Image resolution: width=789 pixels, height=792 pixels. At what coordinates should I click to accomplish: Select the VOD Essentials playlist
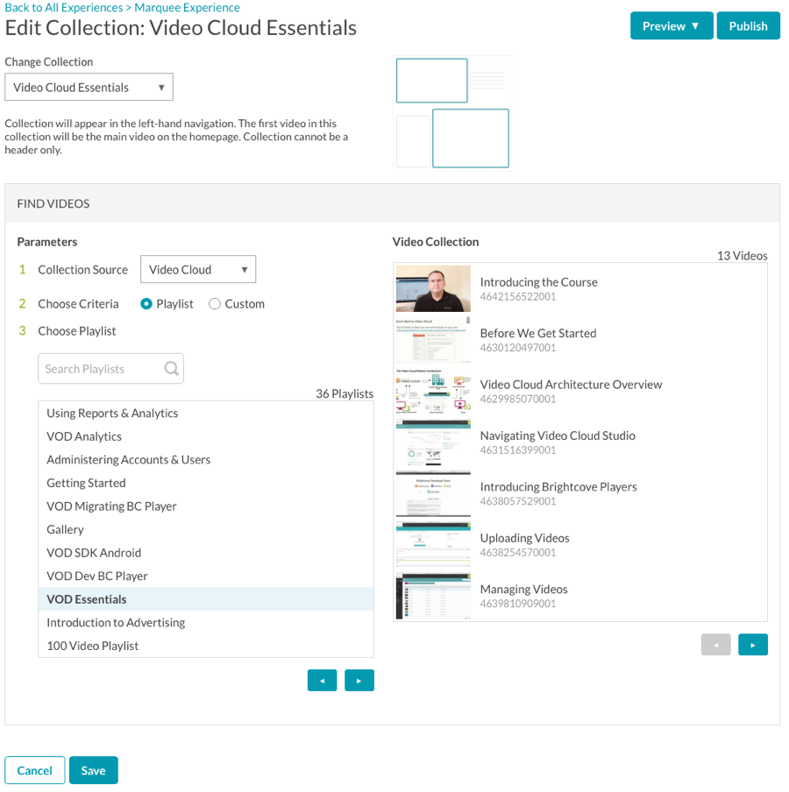tap(206, 599)
